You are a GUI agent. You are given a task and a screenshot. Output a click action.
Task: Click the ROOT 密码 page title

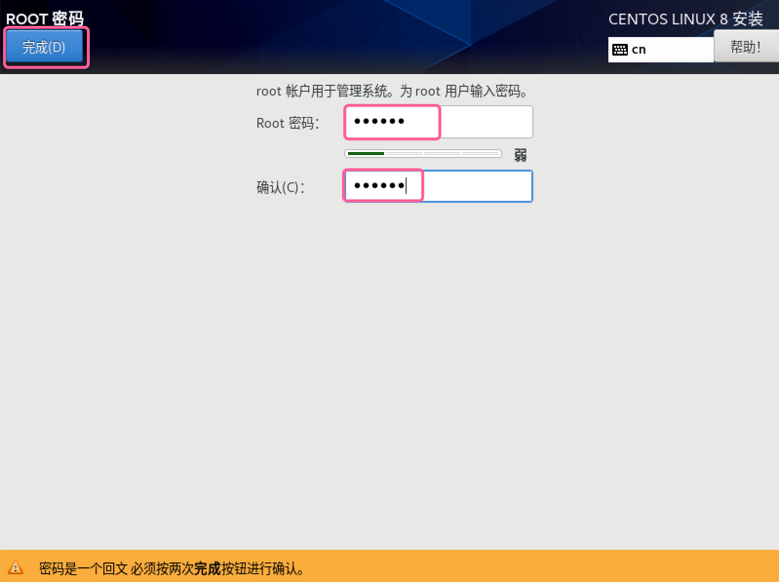[45, 19]
